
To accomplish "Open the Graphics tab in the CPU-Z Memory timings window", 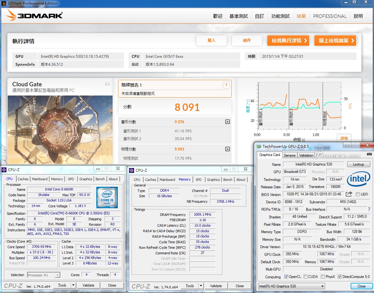I will 213,180.
